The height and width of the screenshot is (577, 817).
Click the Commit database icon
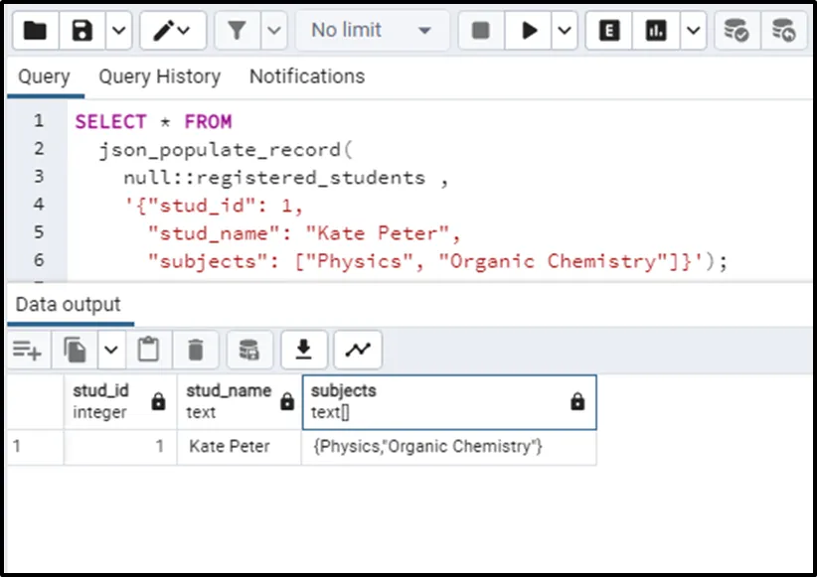click(x=736, y=31)
